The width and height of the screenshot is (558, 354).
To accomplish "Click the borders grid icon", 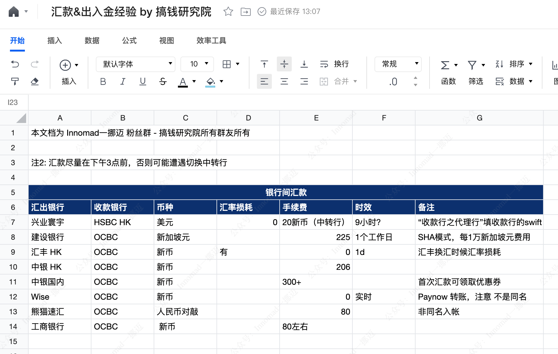I will 227,64.
